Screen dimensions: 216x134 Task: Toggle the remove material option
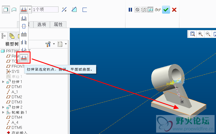(x=74, y=10)
